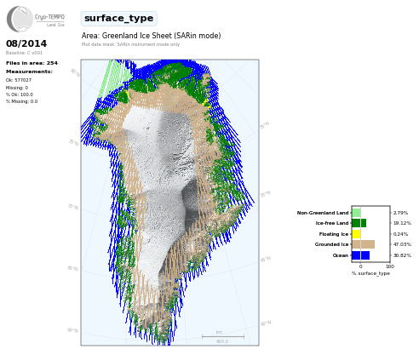Click the 'Baseline: C v001' text
The image size is (419, 349).
pyautogui.click(x=24, y=53)
